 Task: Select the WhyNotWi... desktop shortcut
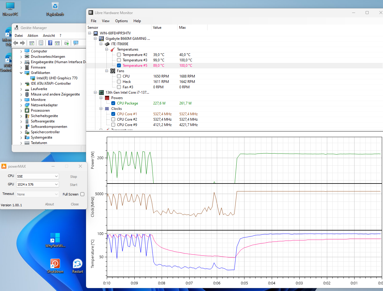[x=55, y=240]
